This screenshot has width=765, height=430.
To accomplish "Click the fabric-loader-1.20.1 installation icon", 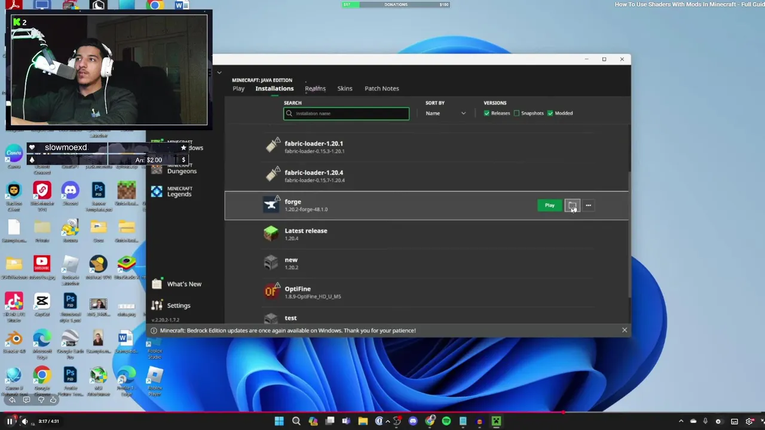I will [x=273, y=146].
